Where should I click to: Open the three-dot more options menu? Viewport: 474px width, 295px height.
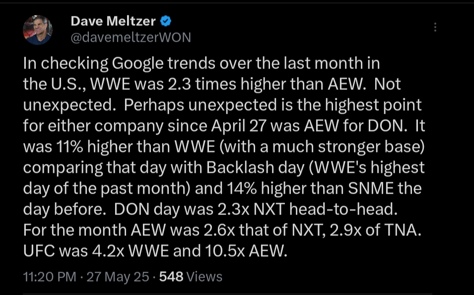pos(435,27)
